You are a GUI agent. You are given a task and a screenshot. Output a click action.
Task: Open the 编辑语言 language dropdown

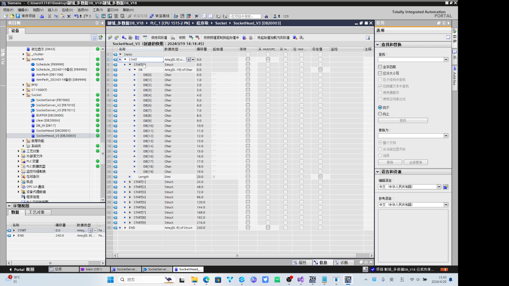(x=439, y=187)
